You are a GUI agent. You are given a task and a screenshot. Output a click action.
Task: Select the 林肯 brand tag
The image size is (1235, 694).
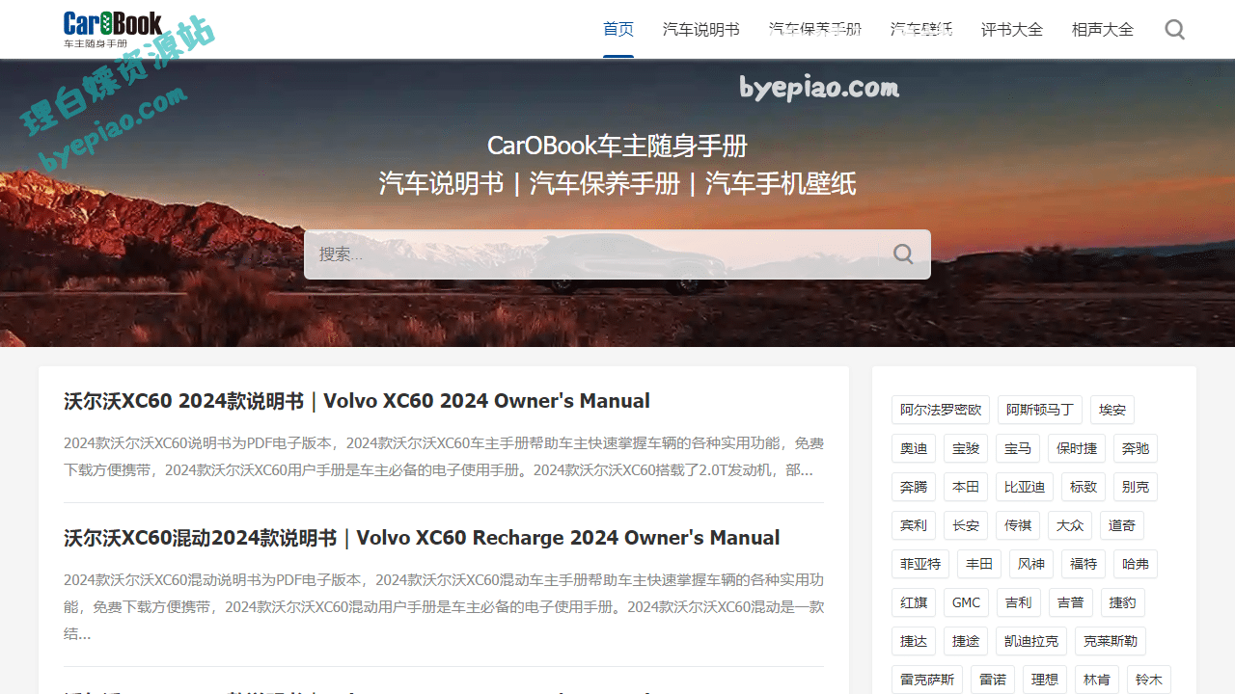point(1097,680)
